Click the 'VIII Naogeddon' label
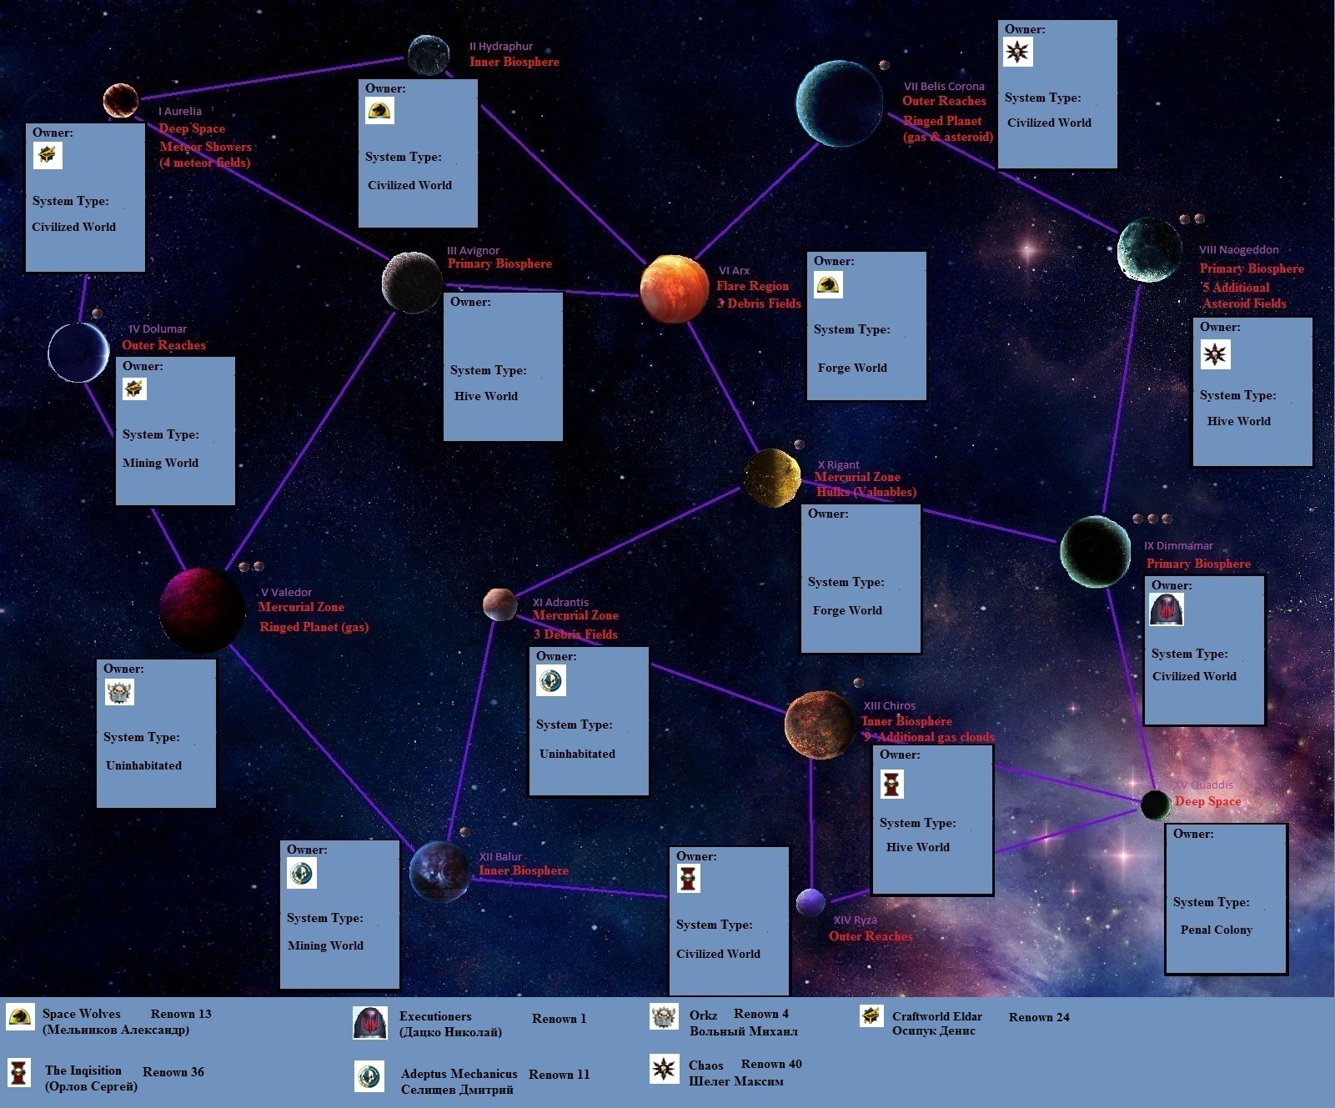This screenshot has height=1108, width=1335. coord(1238,249)
